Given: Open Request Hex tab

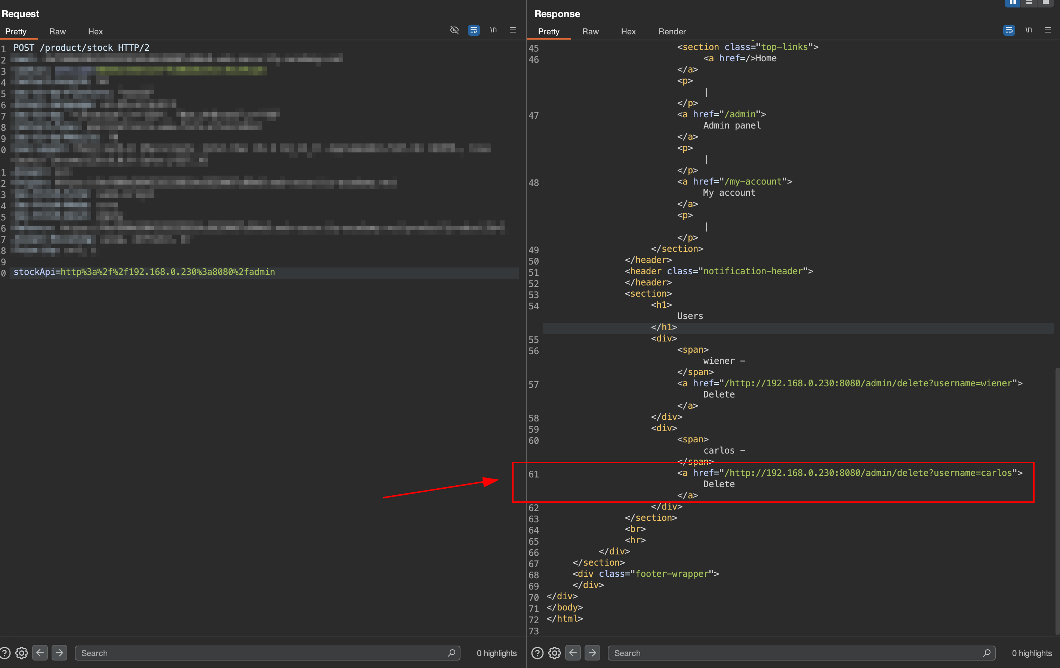Looking at the screenshot, I should [95, 31].
